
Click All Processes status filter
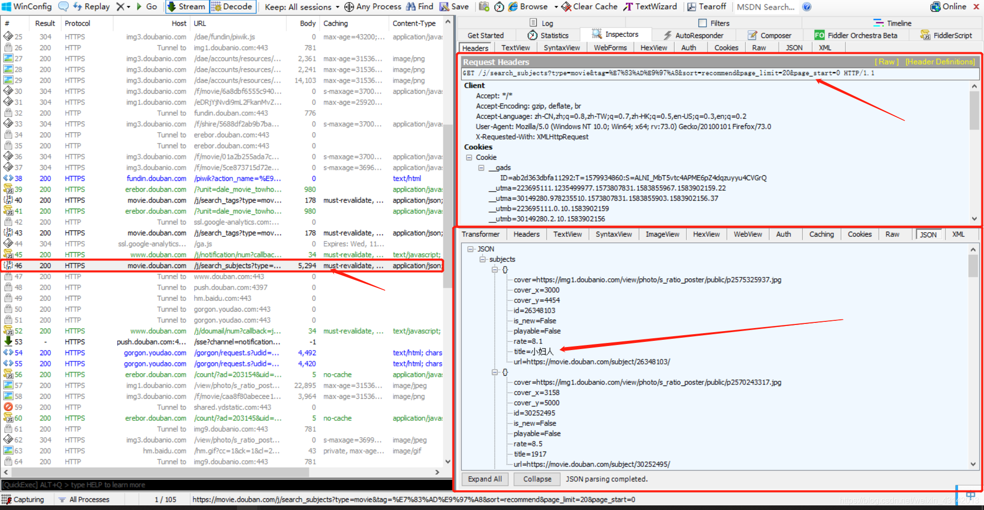84,499
